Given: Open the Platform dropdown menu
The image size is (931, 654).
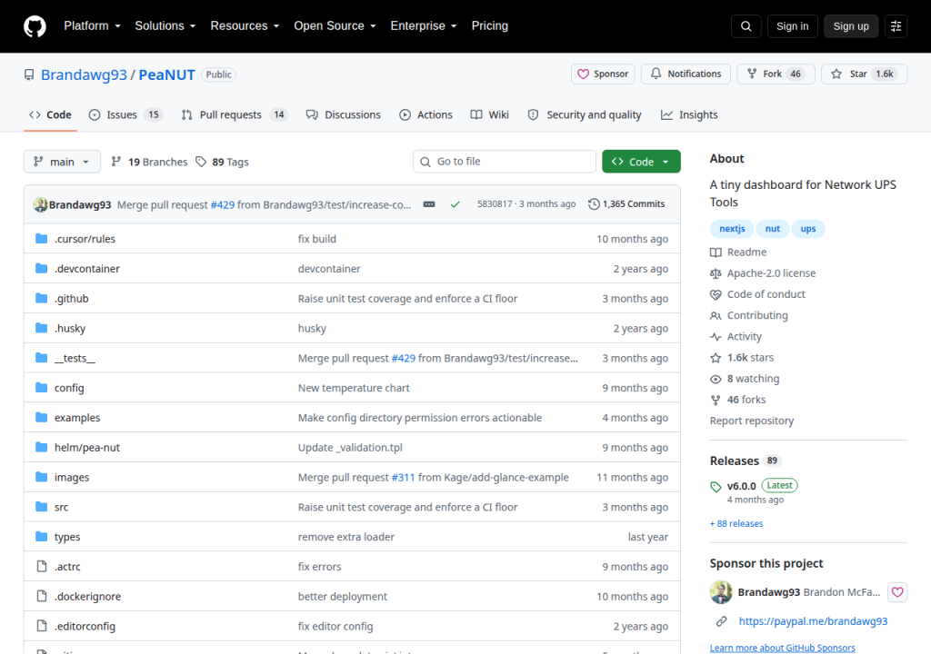Looking at the screenshot, I should (92, 26).
